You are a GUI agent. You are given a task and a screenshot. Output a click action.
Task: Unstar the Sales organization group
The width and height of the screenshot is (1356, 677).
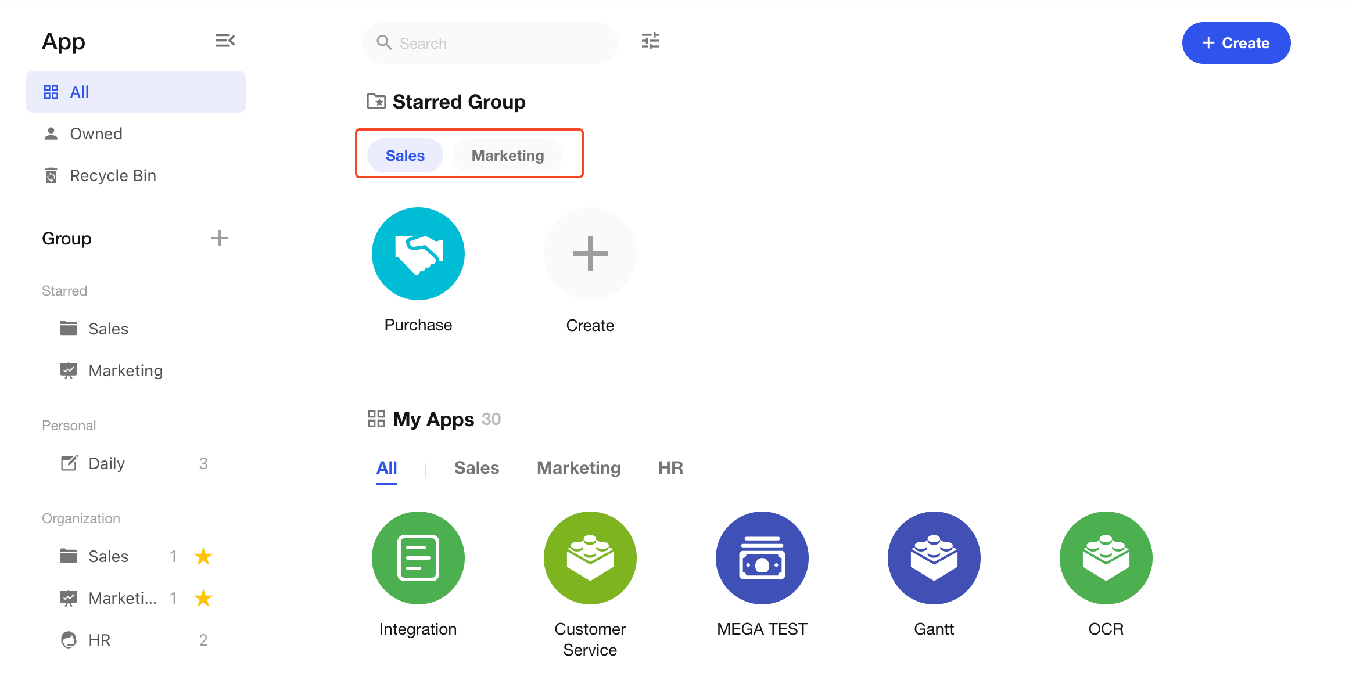point(203,556)
